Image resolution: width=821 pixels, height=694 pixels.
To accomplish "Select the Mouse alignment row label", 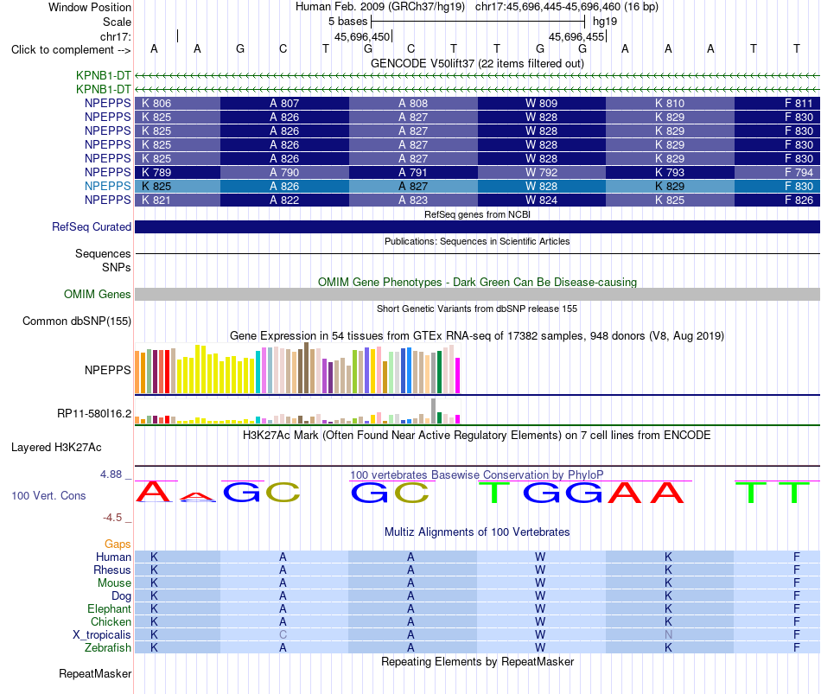I will click(x=114, y=583).
